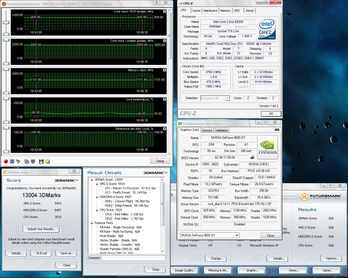Click the Details button in 3DMark Score window
This screenshot has width=348, height=278.
click(x=17, y=253)
